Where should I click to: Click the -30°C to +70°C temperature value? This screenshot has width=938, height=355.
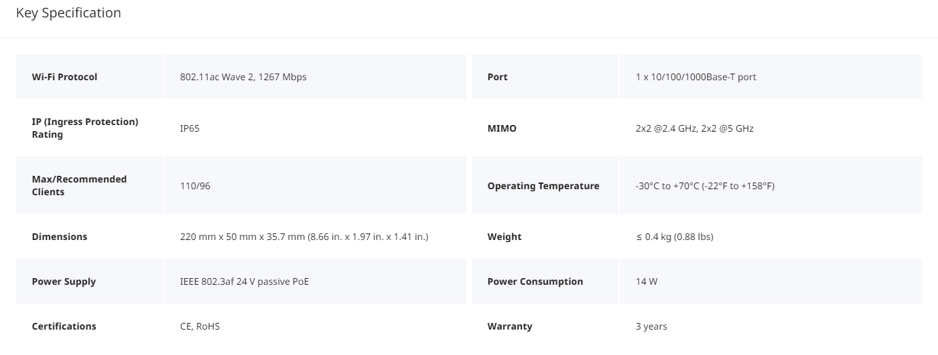[x=705, y=186]
